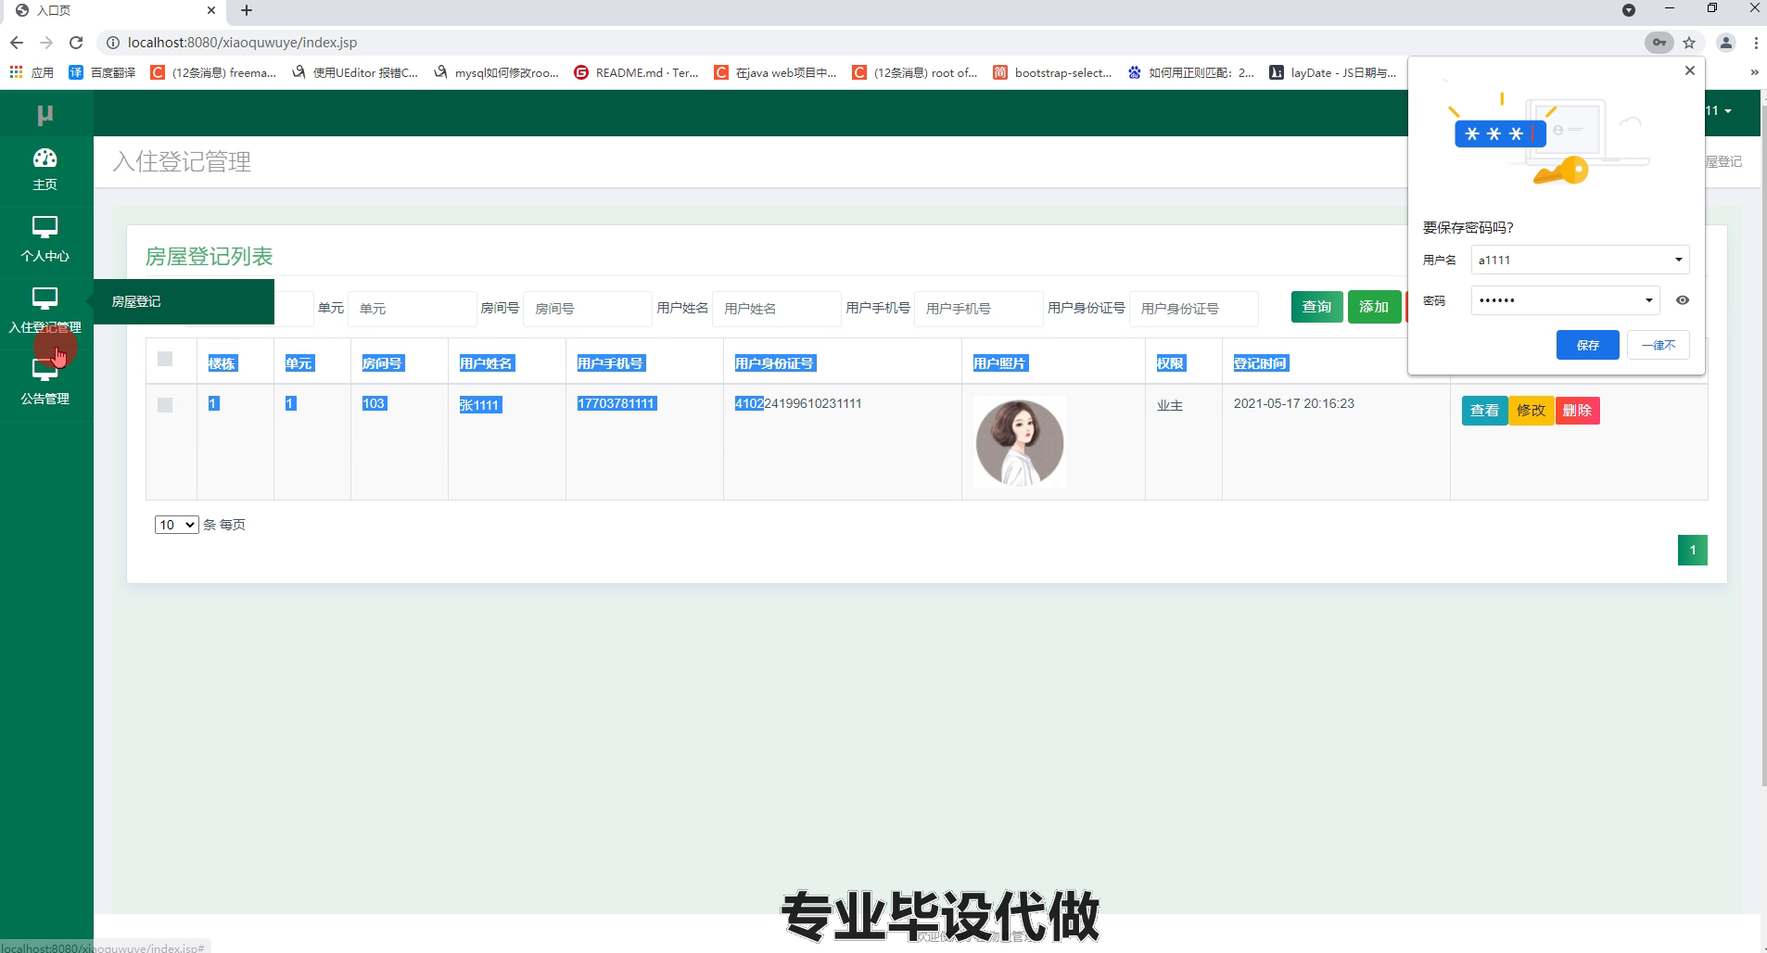Click 保存 to save the password

coord(1587,345)
